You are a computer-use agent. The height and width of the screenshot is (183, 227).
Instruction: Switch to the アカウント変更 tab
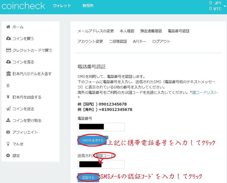pos(90,41)
